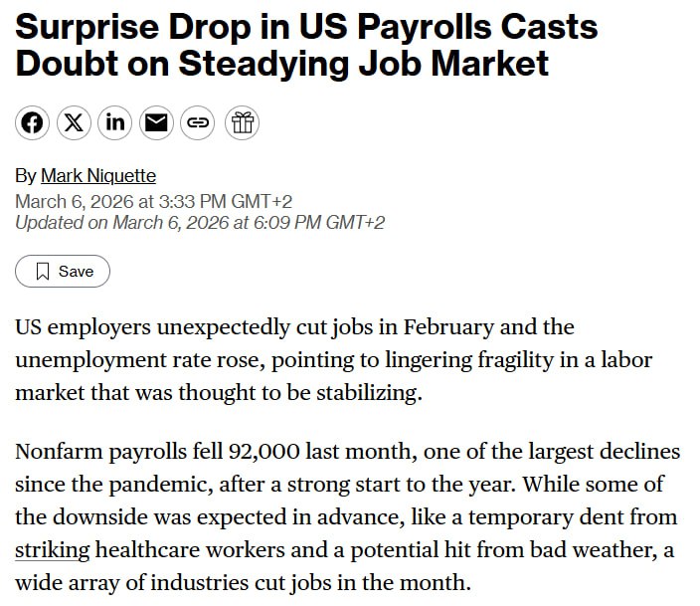Click the paragraph starting "US employers unexpectedly"

tap(334, 360)
